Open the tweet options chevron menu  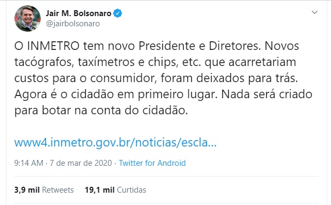[x=314, y=12]
